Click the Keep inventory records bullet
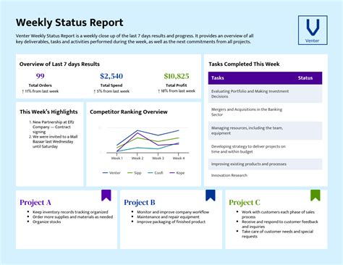The width and height of the screenshot is (343, 265). 70,212
